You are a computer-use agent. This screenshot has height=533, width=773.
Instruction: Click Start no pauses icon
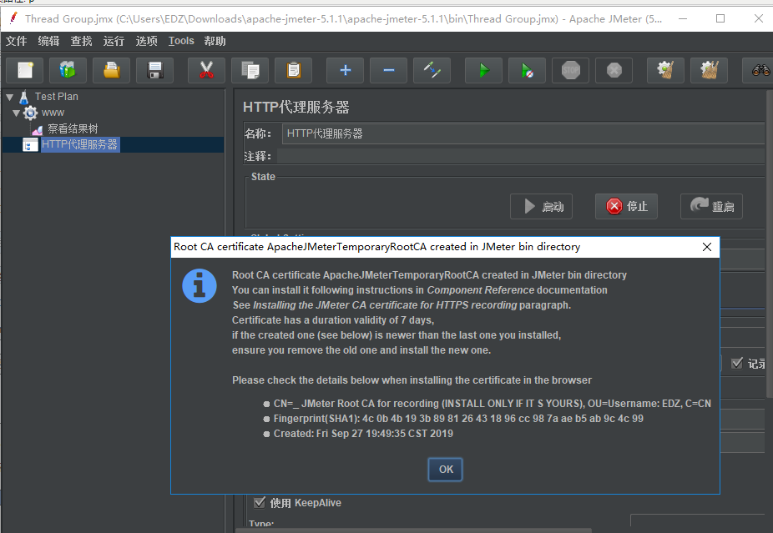pyautogui.click(x=527, y=70)
